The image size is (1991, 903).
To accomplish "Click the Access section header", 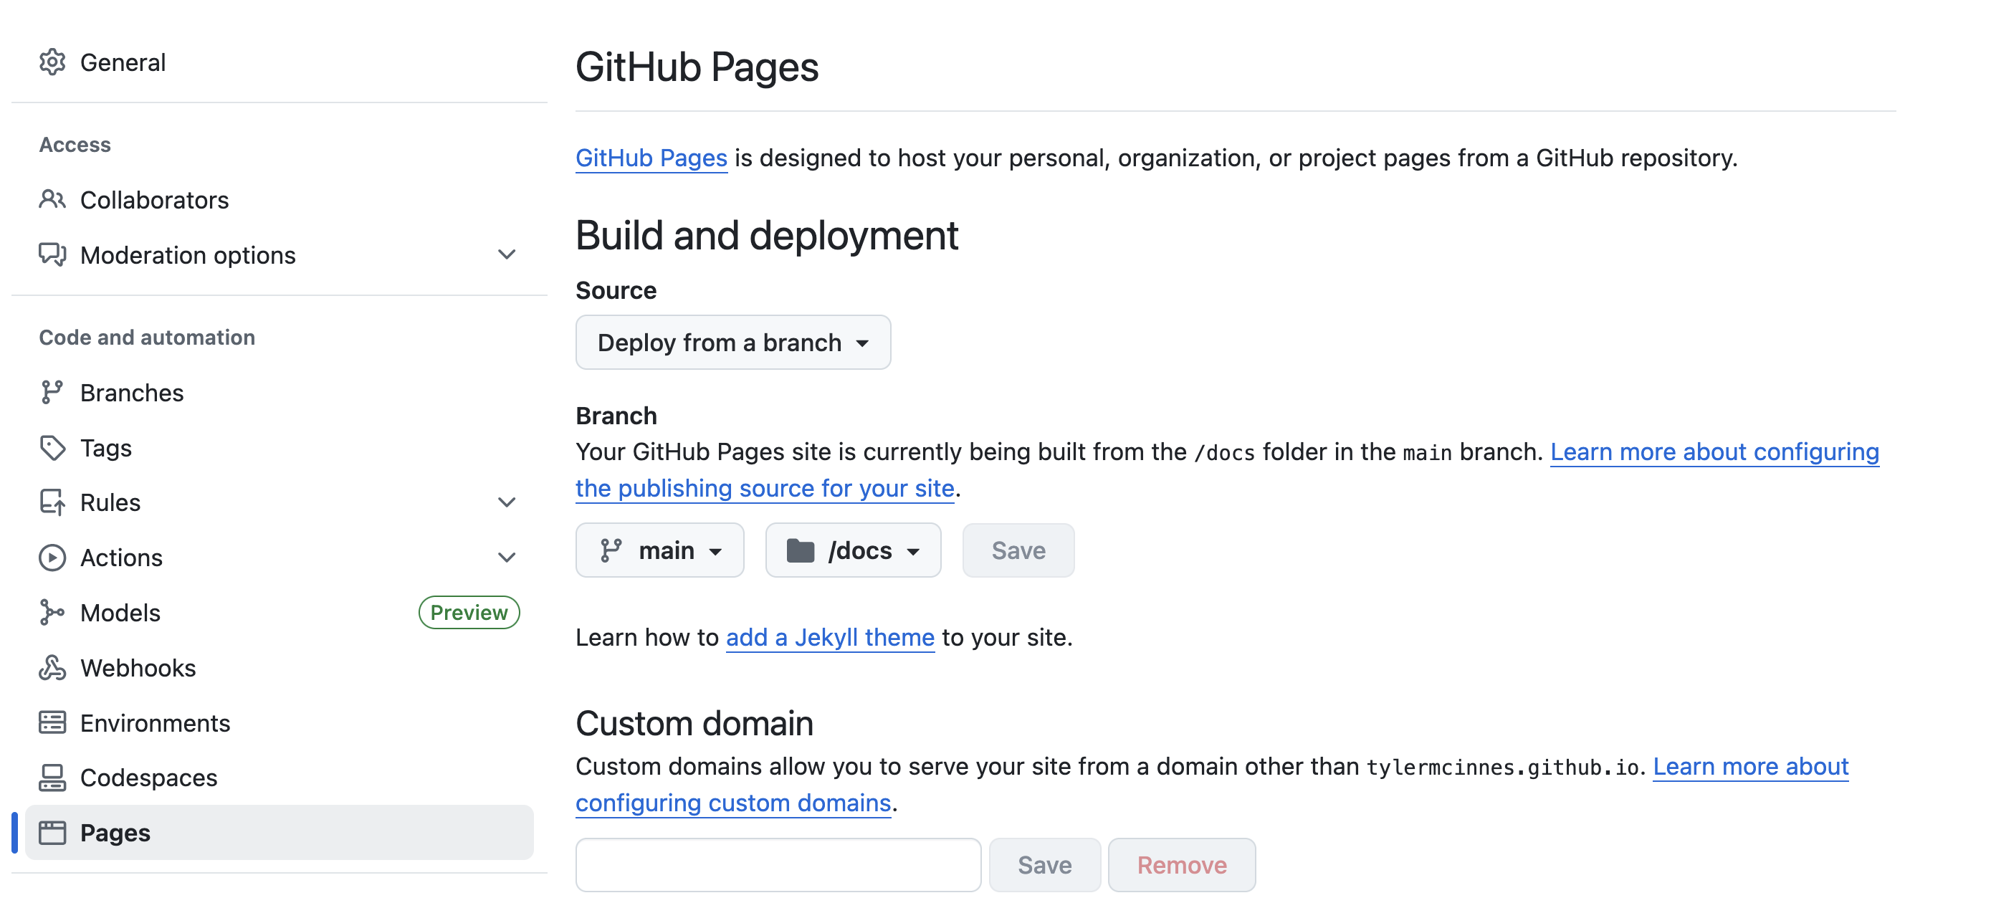I will coord(75,145).
